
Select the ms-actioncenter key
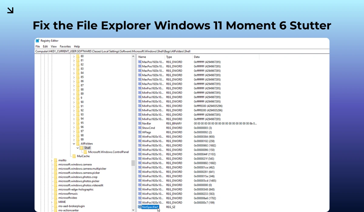pos(68,210)
